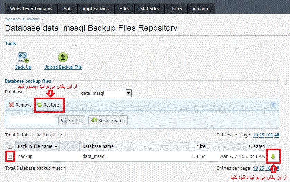Show 25 entries per page (top)

pyautogui.click(x=262, y=135)
